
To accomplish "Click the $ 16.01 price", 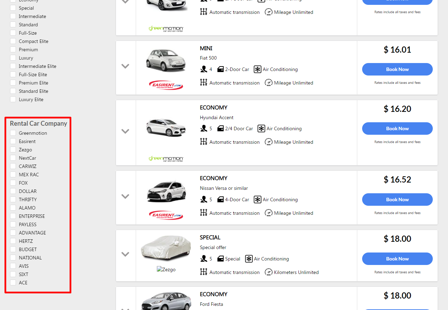I will [397, 50].
